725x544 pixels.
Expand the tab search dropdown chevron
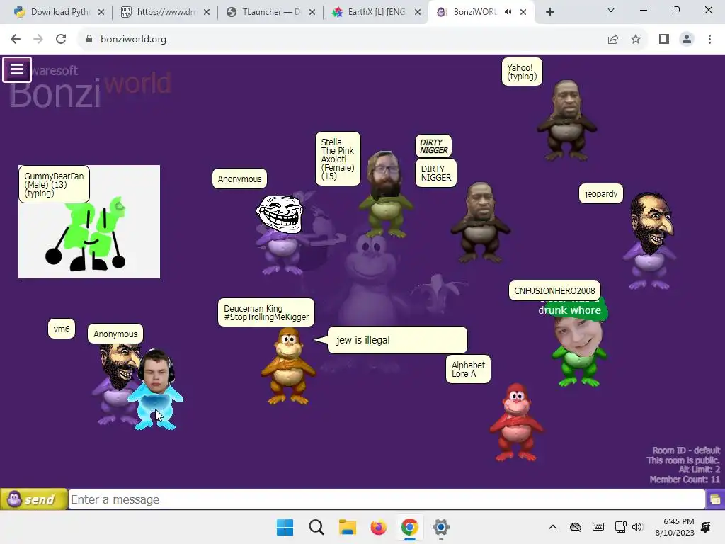click(611, 10)
